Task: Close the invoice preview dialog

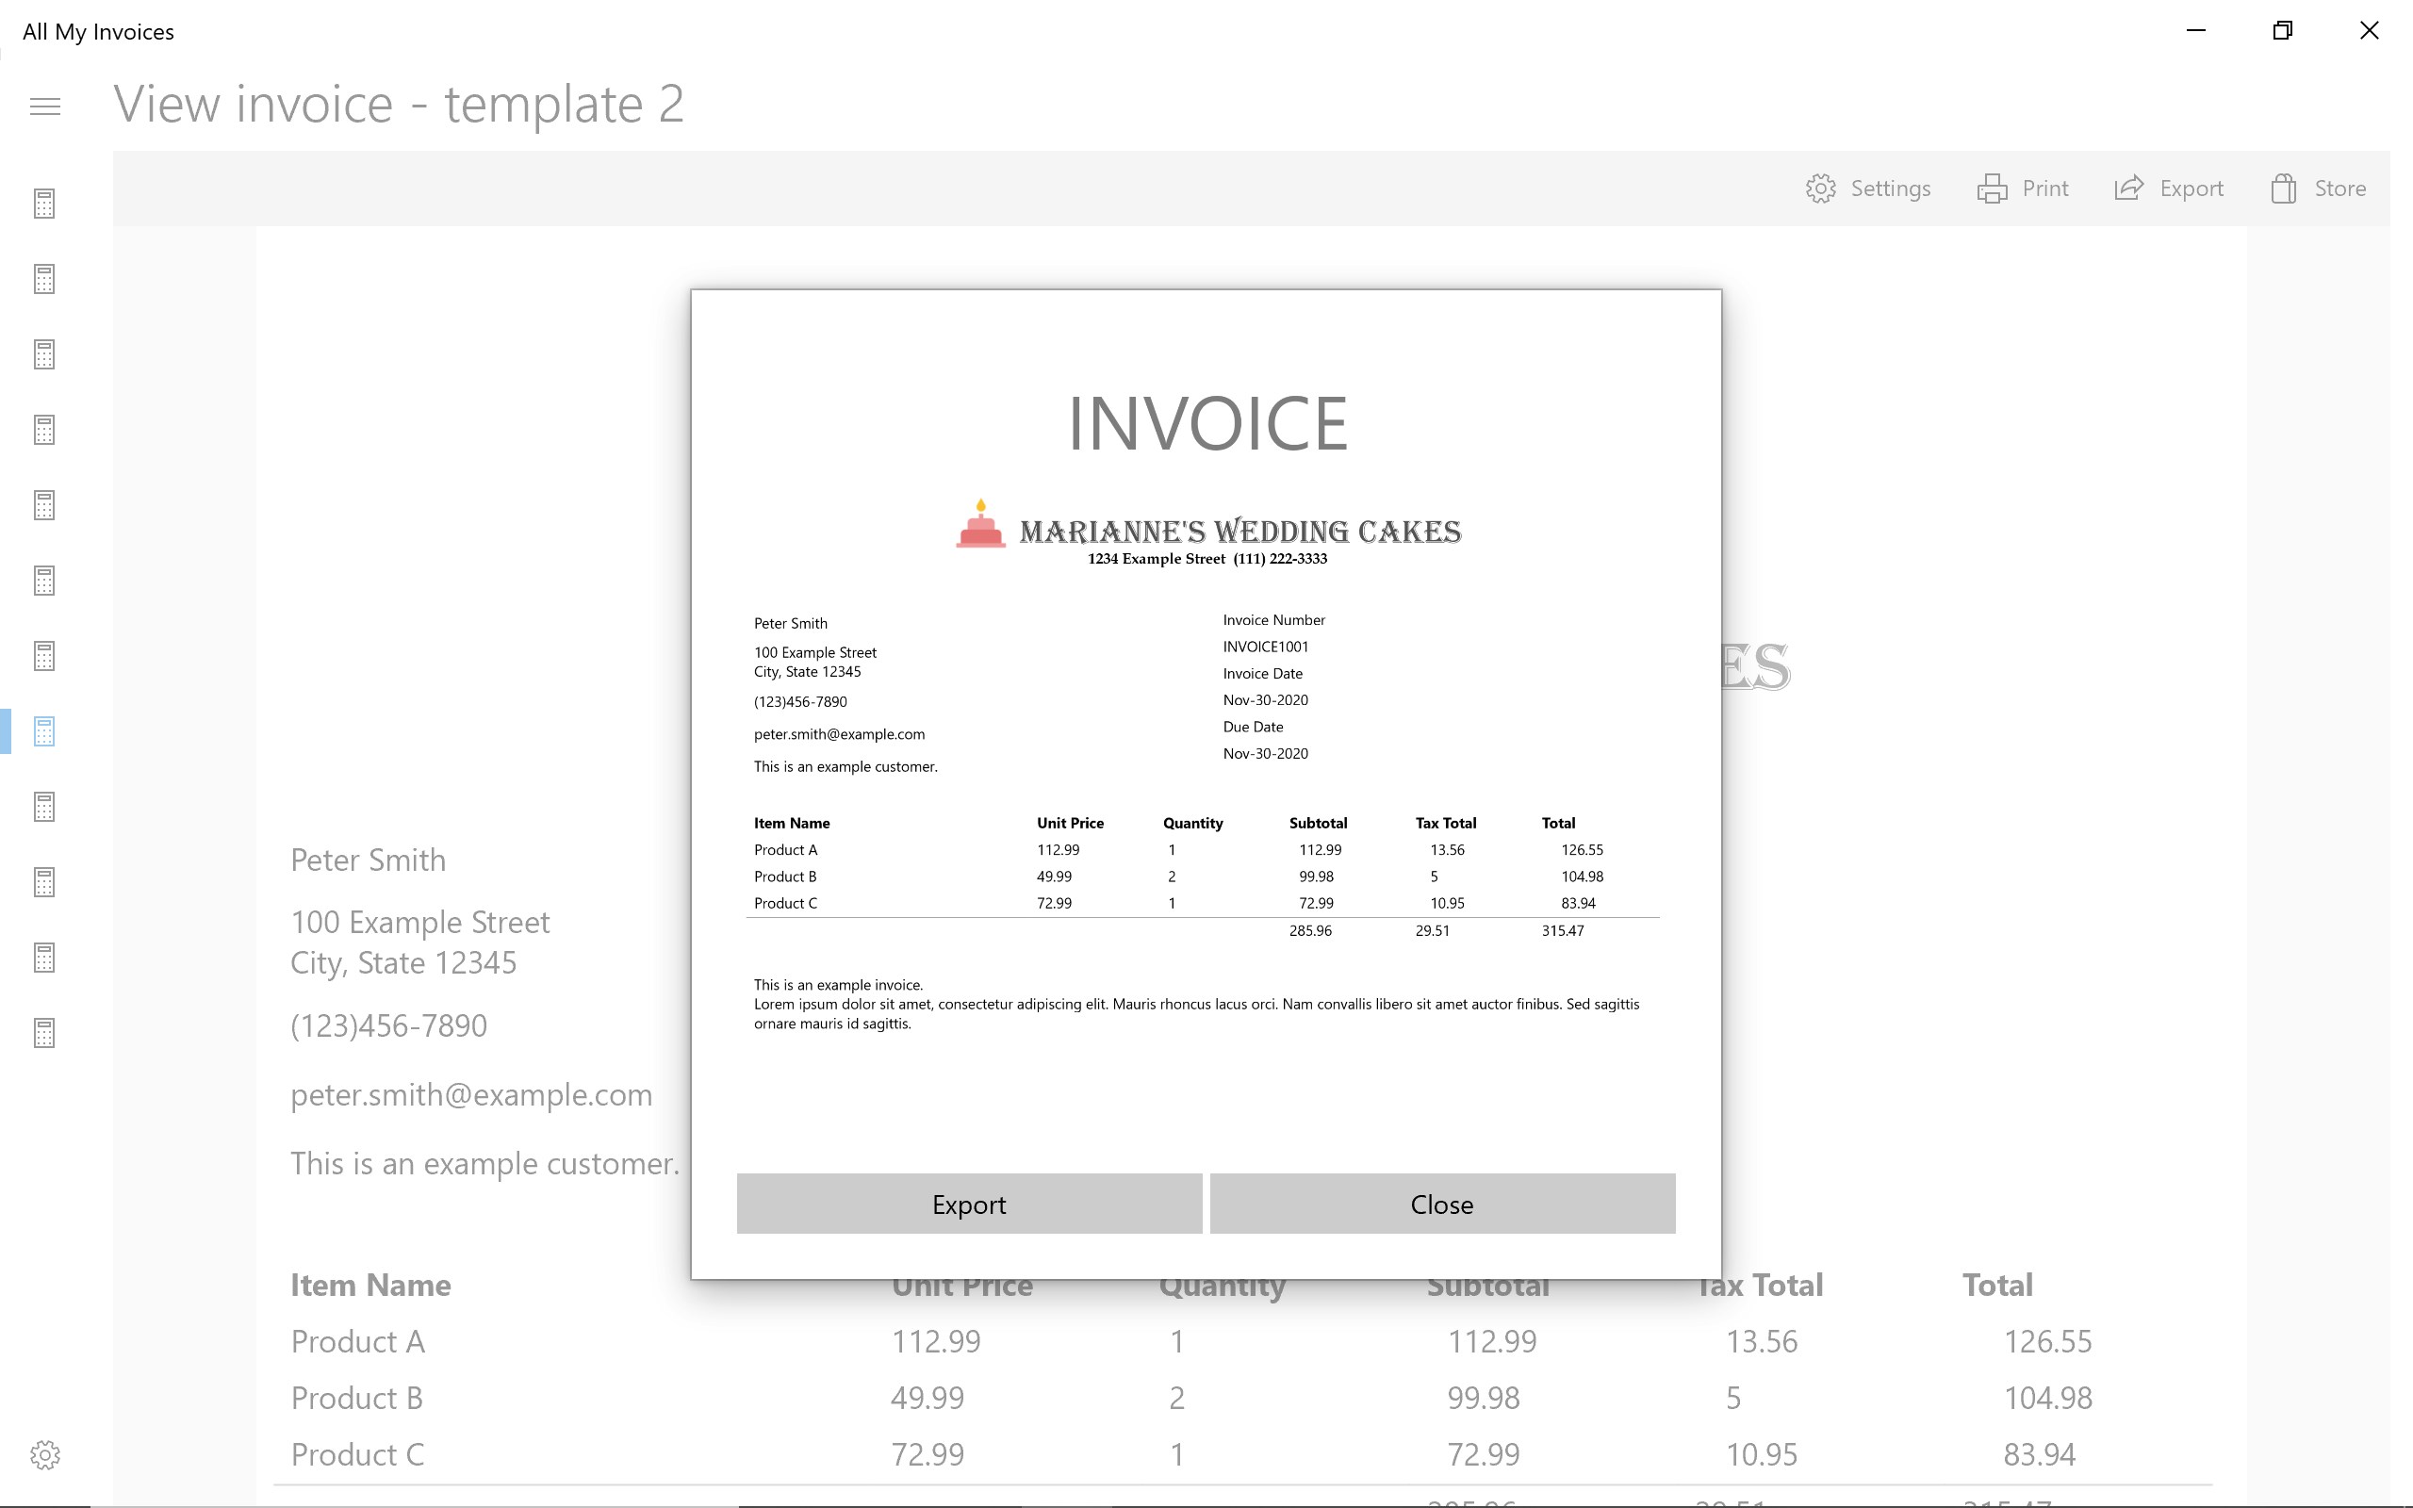Action: 1441,1204
